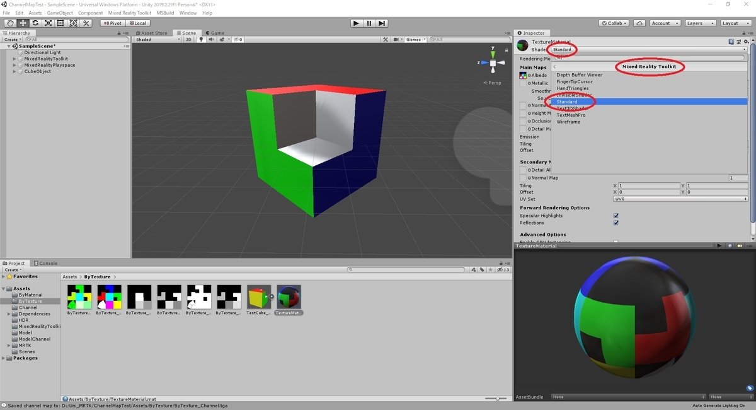Screen dimensions: 756x410
Task: Select the custom editor tools icon
Action: click(x=86, y=23)
